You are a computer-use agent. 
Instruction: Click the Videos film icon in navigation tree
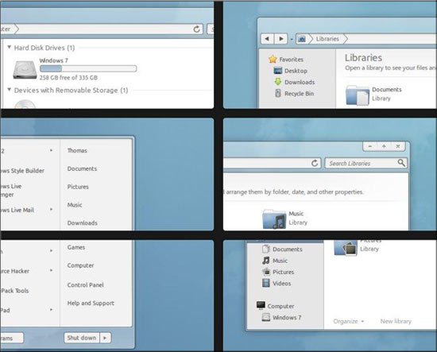click(x=266, y=283)
